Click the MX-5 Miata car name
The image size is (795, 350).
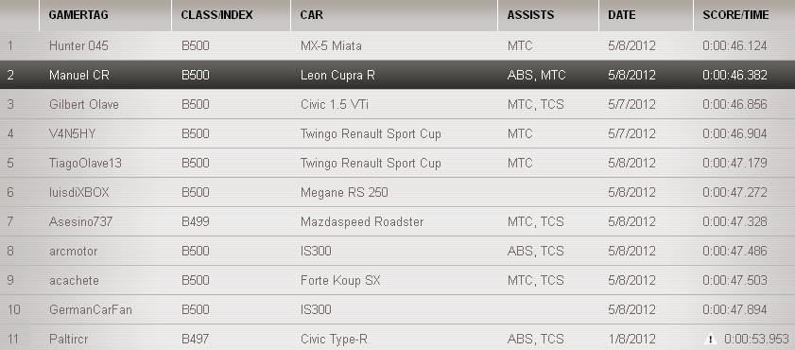coord(331,46)
